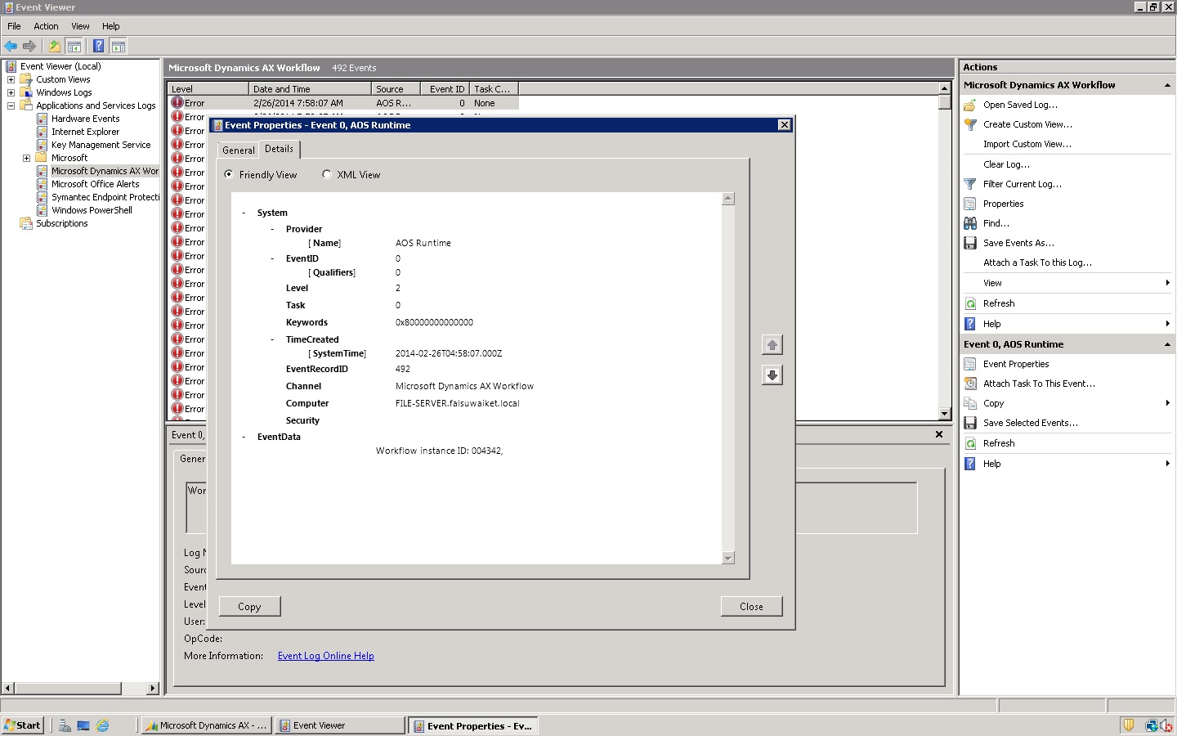Click the Properties icon under Dynamics AX Workflow actions
The width and height of the screenshot is (1177, 736).
[x=970, y=204]
